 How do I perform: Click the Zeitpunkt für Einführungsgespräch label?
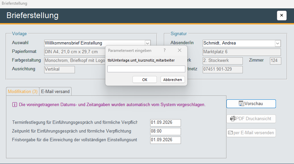72,131
